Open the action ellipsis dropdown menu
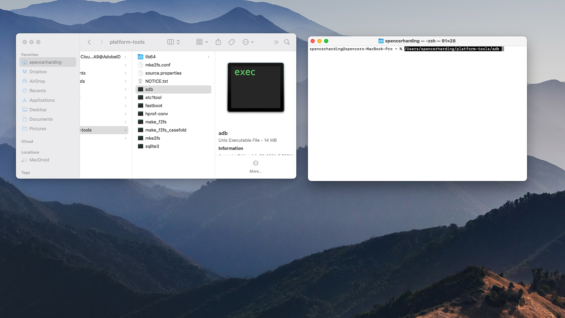Viewport: 565px width, 318px height. coord(248,42)
